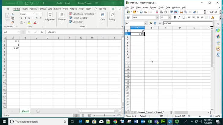The height and width of the screenshot is (125, 223).
Task: Toggle AutoSpellcheck in Calc toolbar
Action: coord(176,12)
